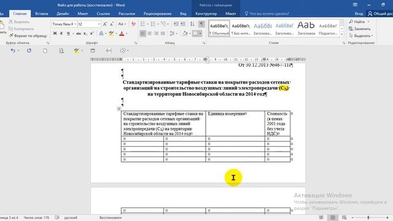Toggle subscript formatting
Viewport: 393px width, 221px height.
85,33
